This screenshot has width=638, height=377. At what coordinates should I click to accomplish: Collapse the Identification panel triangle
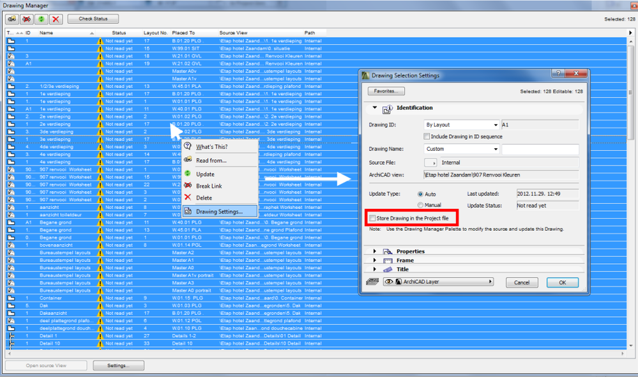point(375,108)
